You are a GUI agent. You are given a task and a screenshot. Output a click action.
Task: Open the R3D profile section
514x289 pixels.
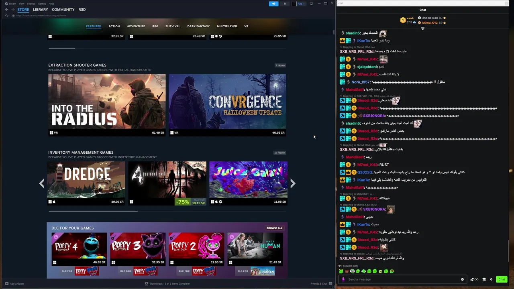pyautogui.click(x=82, y=10)
